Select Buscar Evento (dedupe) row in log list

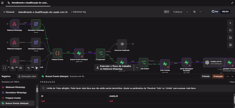(17, 103)
